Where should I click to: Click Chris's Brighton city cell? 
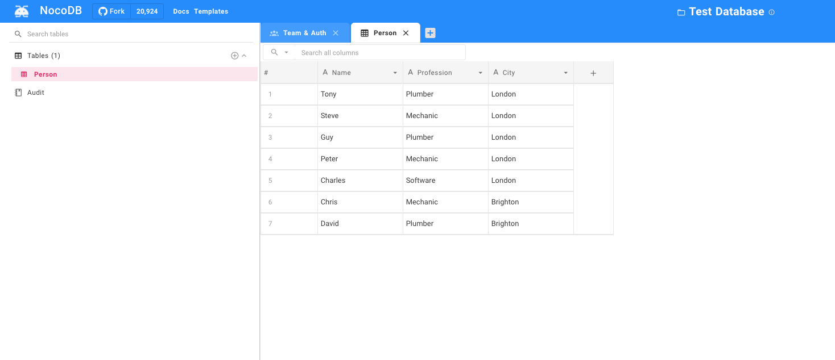531,202
